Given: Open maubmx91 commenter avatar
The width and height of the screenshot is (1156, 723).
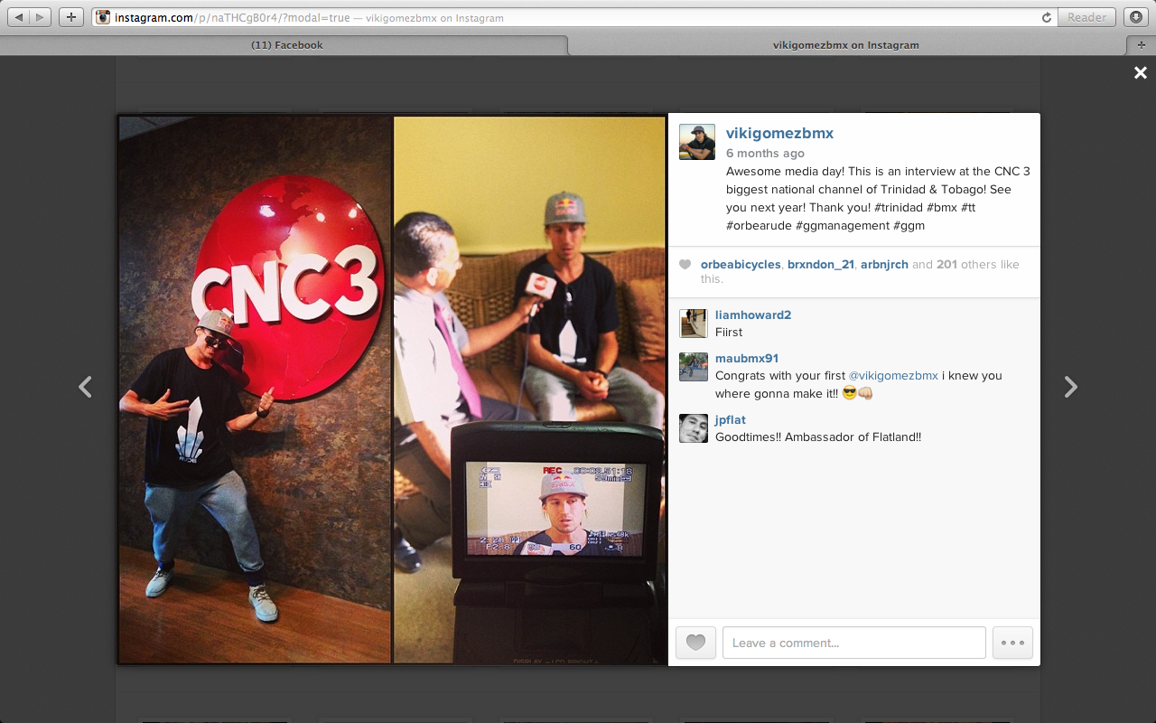Looking at the screenshot, I should [x=694, y=367].
